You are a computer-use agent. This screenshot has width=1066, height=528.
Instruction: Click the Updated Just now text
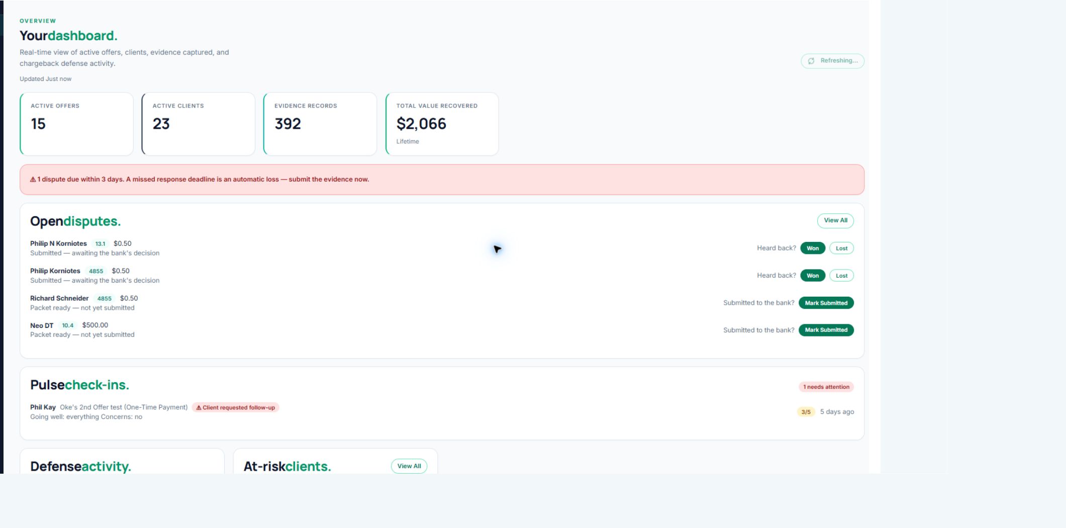point(45,79)
